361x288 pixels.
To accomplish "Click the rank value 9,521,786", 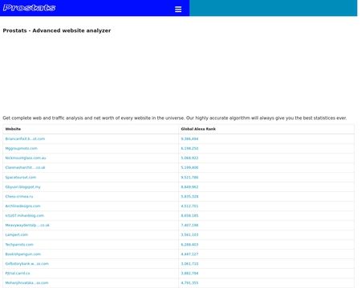I will click(189, 178).
